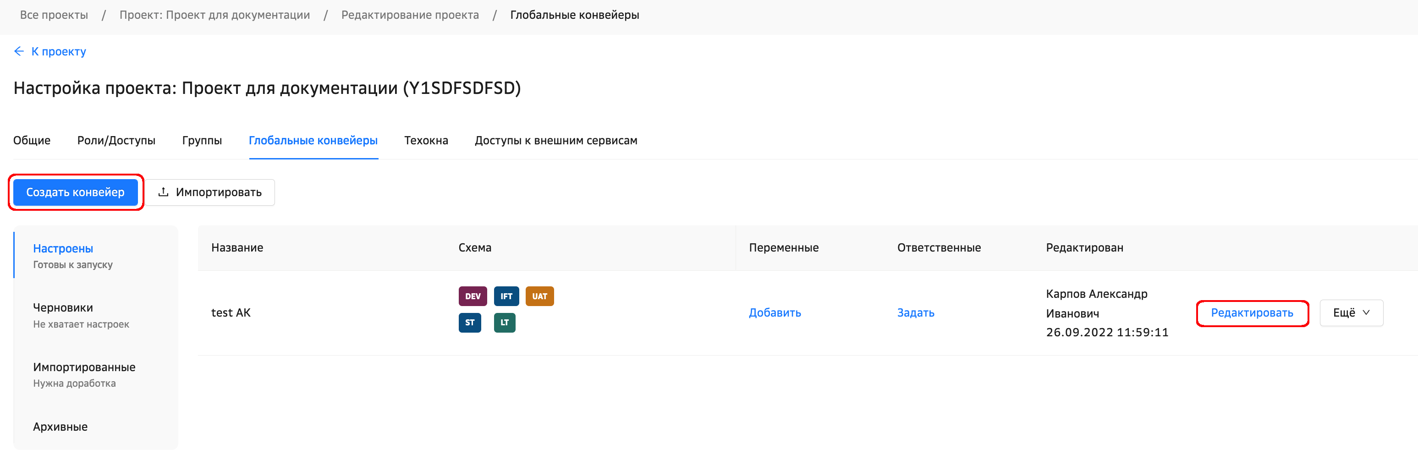Image resolution: width=1418 pixels, height=471 pixels.
Task: Open Все проекты breadcrumb link
Action: coord(54,15)
